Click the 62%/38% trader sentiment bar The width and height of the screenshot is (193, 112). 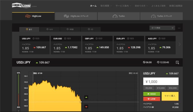(x=19, y=90)
